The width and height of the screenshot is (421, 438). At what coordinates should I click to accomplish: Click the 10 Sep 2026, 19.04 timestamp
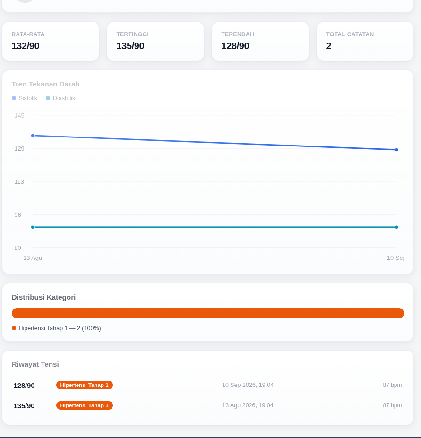pos(248,385)
